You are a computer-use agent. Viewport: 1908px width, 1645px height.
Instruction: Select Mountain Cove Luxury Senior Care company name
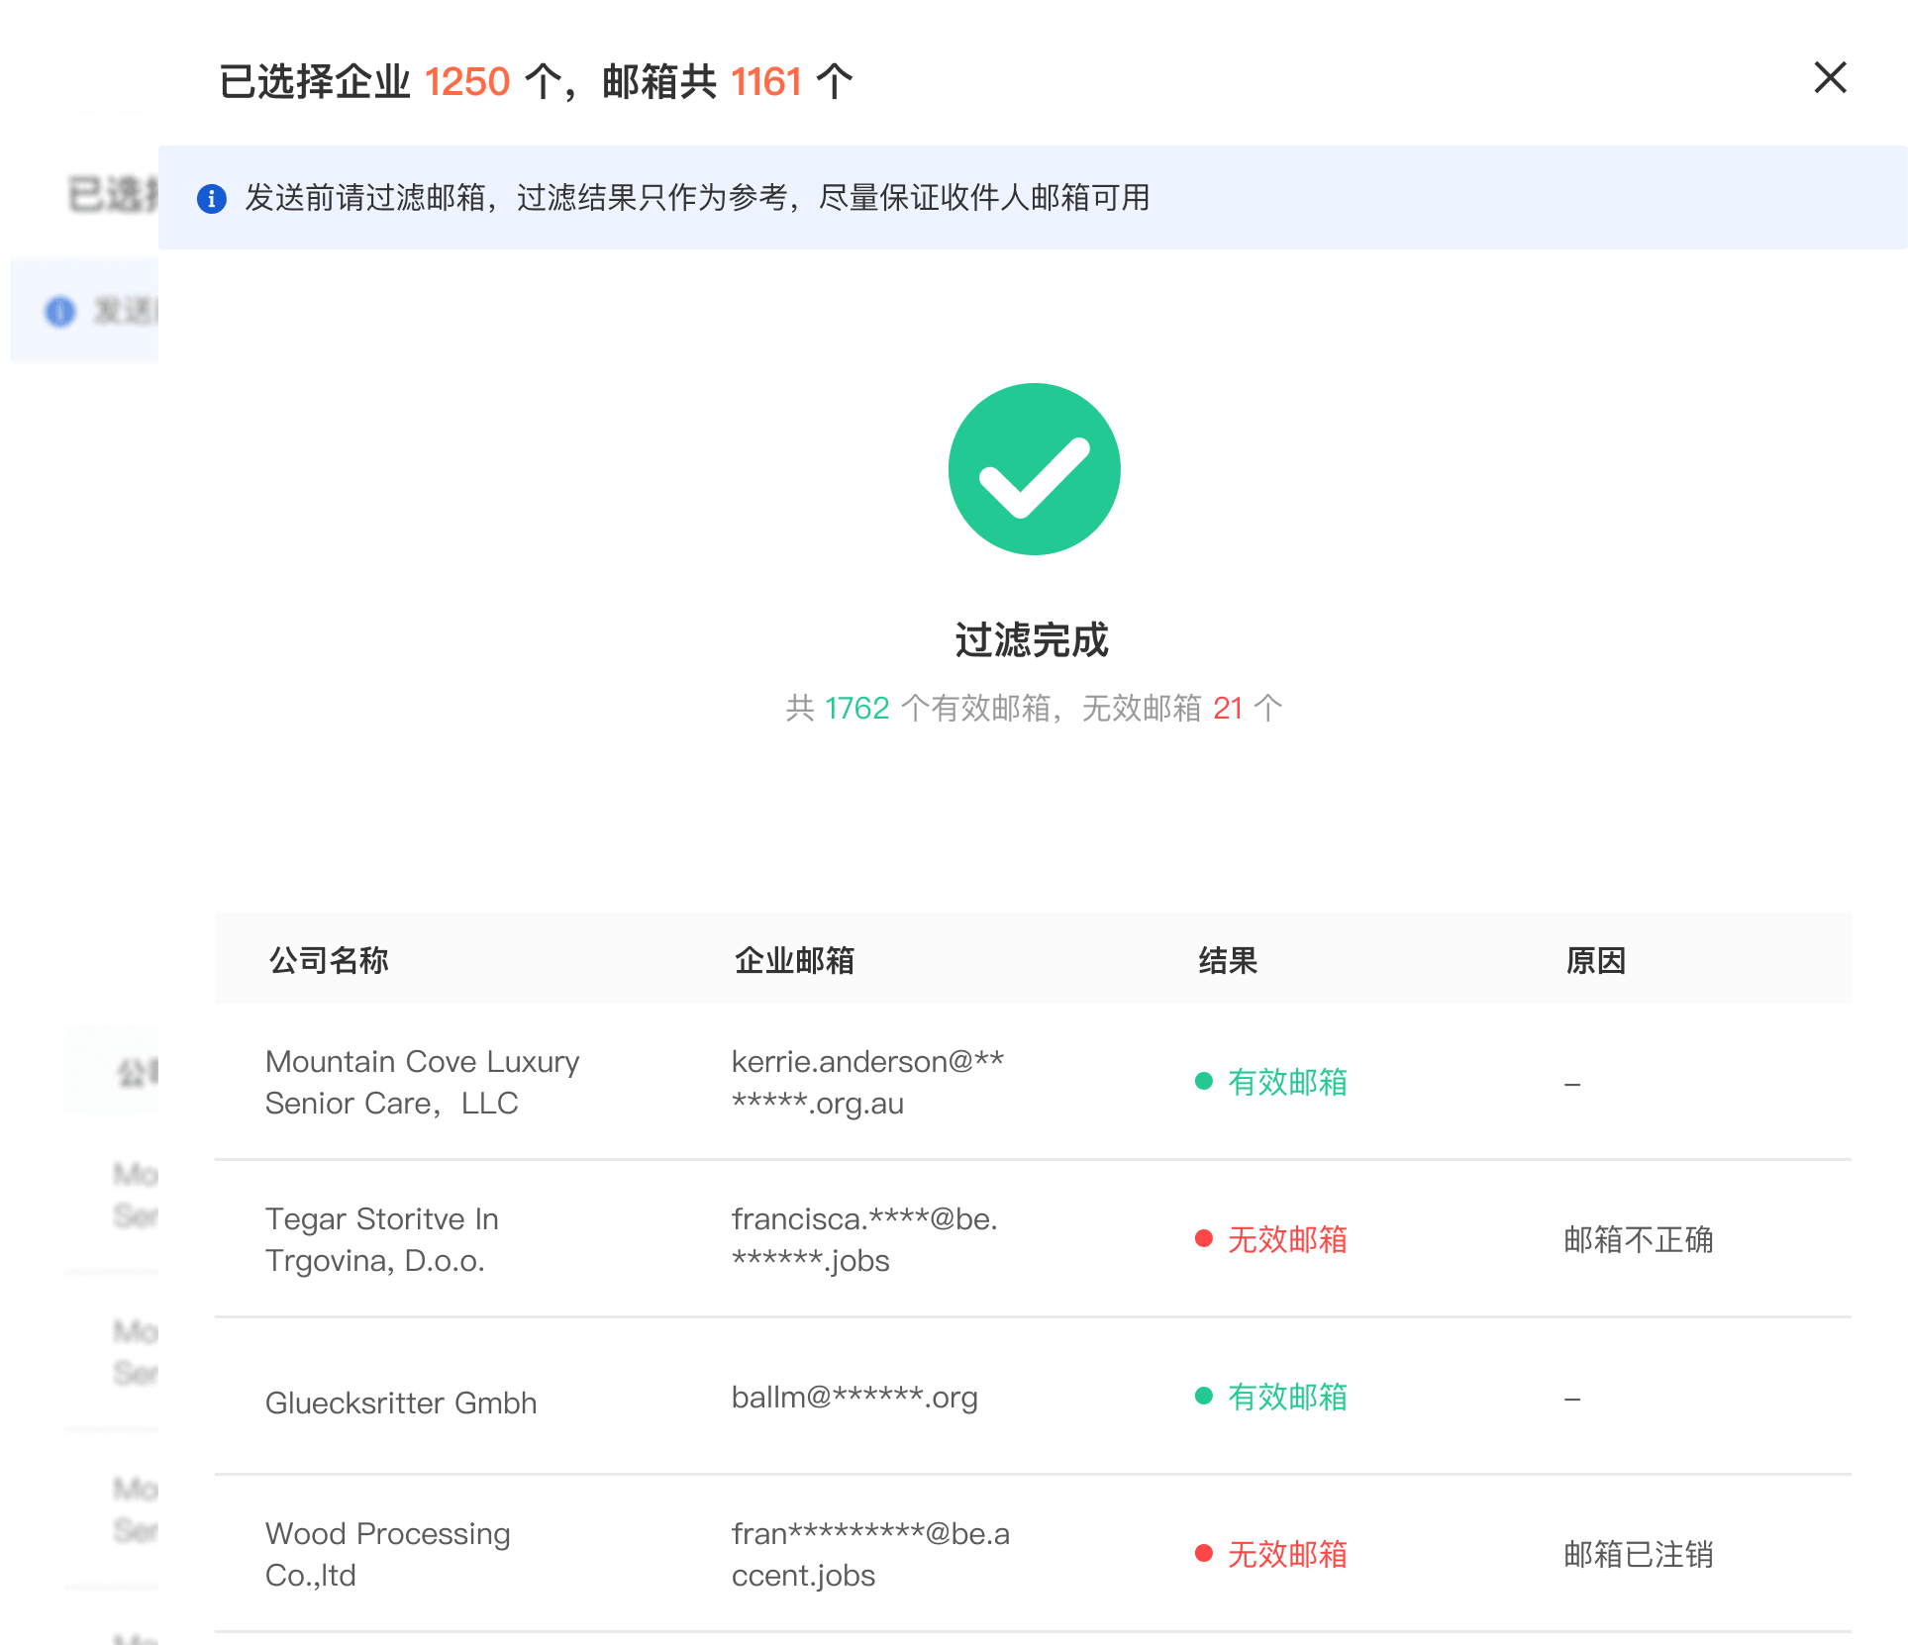(x=422, y=1082)
